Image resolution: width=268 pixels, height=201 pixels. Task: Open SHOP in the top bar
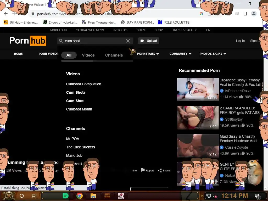159,30
